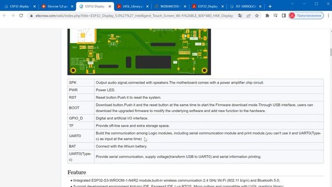Click 'Digital and artificial I/O interface.' text
The width and height of the screenshot is (332, 187).
coord(122,118)
